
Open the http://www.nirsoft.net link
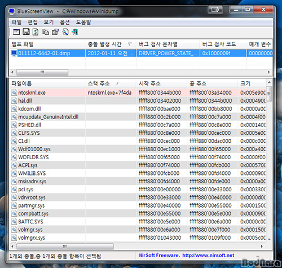pos(208,256)
